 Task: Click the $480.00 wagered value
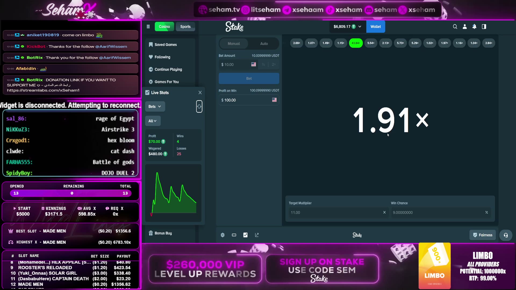pos(155,154)
